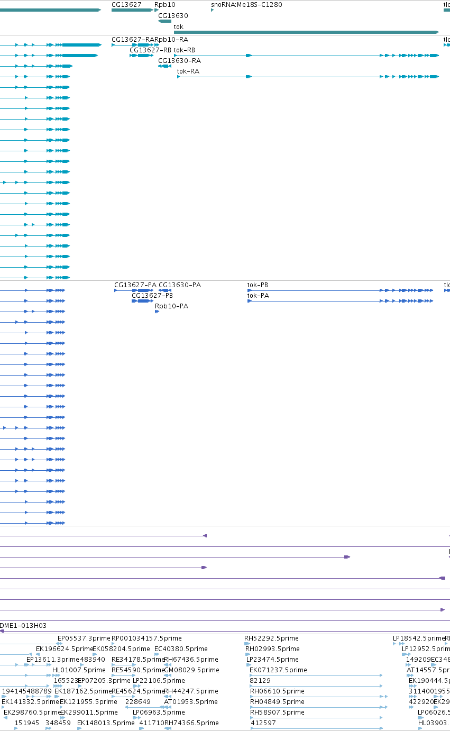Click EST label RE54590.5prime
This screenshot has width=450, height=731.
[x=137, y=670]
